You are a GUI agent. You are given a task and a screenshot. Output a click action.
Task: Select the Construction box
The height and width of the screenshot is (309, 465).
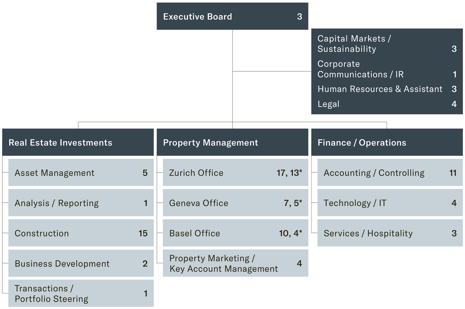tap(81, 233)
